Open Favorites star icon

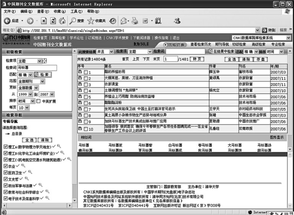(91, 21)
